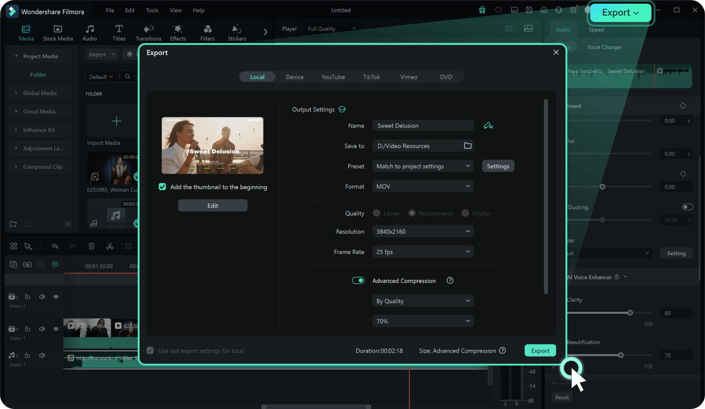Open the Filters panel
The width and height of the screenshot is (705, 409).
(x=207, y=33)
